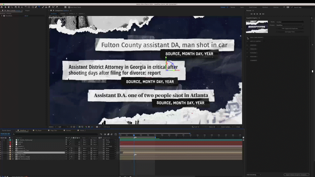The width and height of the screenshot is (315, 177).
Task: Expand HEADLINE 2 group
Action: point(247,49)
